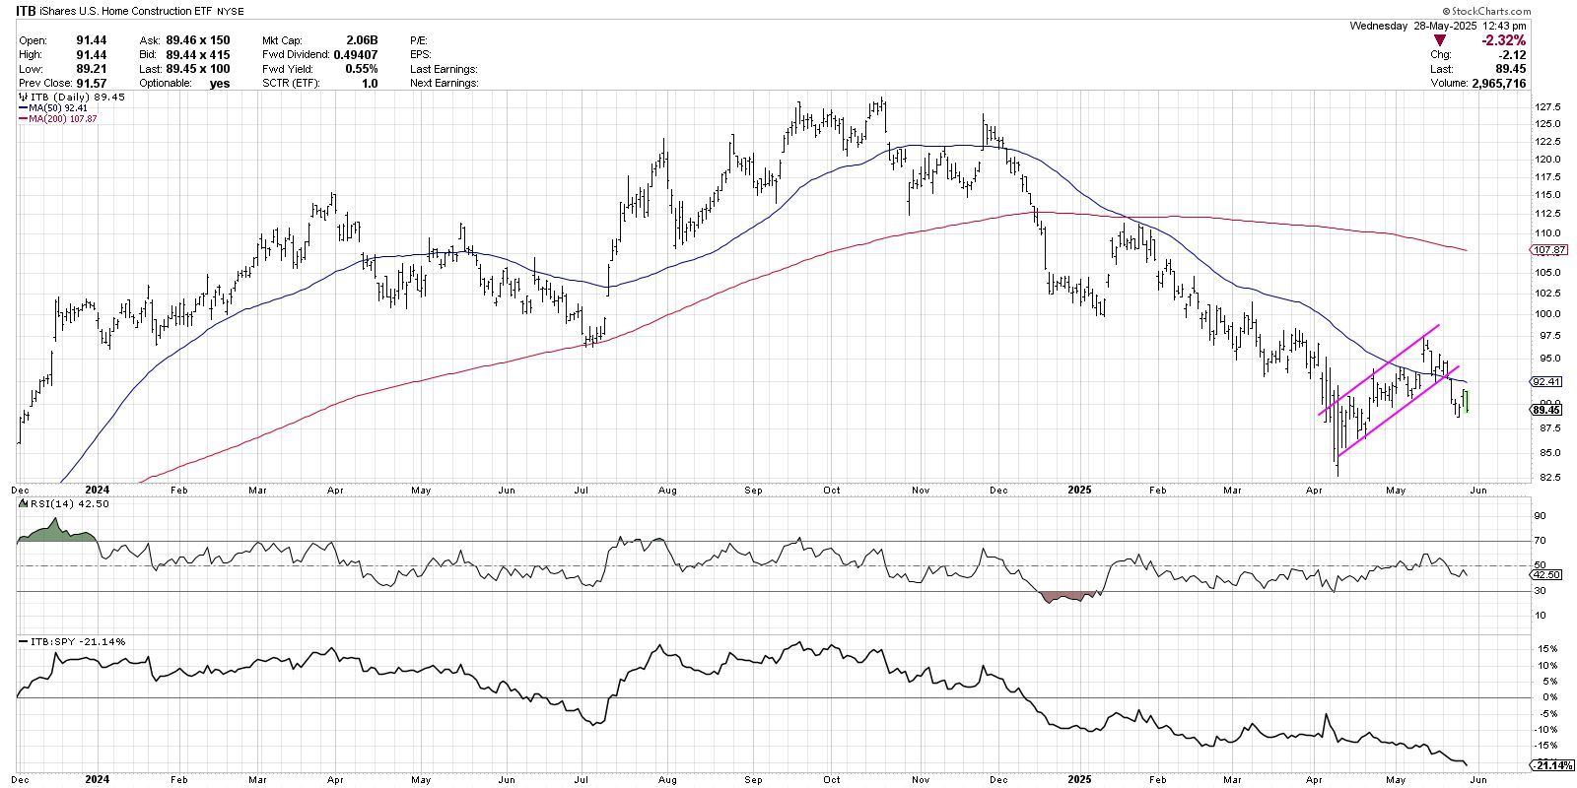Image resolution: width=1577 pixels, height=788 pixels.
Task: Click the Prev Close value 91.57
Action: click(x=91, y=84)
